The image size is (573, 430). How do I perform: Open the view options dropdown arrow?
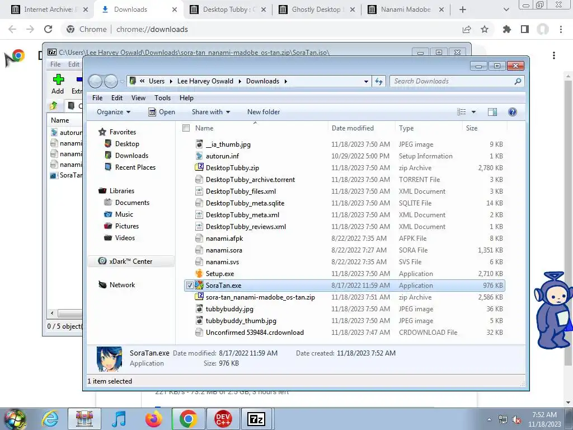click(473, 112)
